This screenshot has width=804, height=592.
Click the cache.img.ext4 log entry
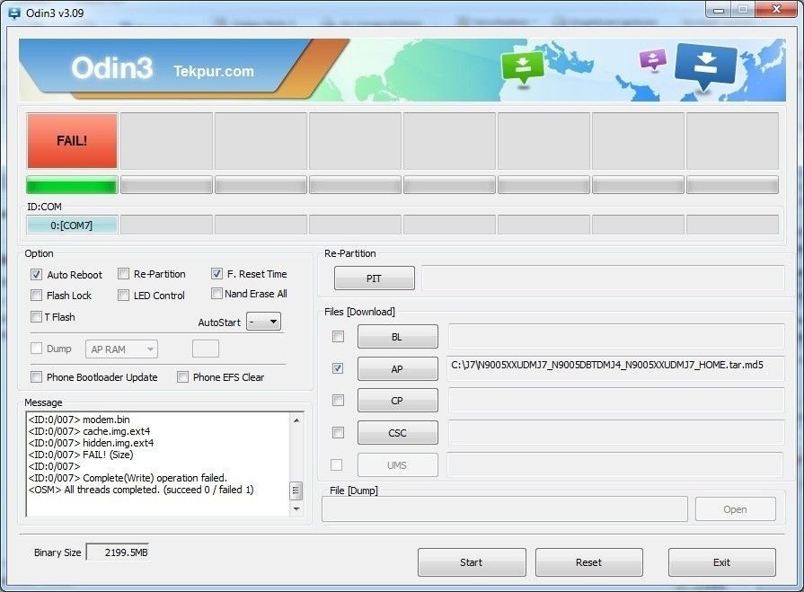(x=89, y=431)
